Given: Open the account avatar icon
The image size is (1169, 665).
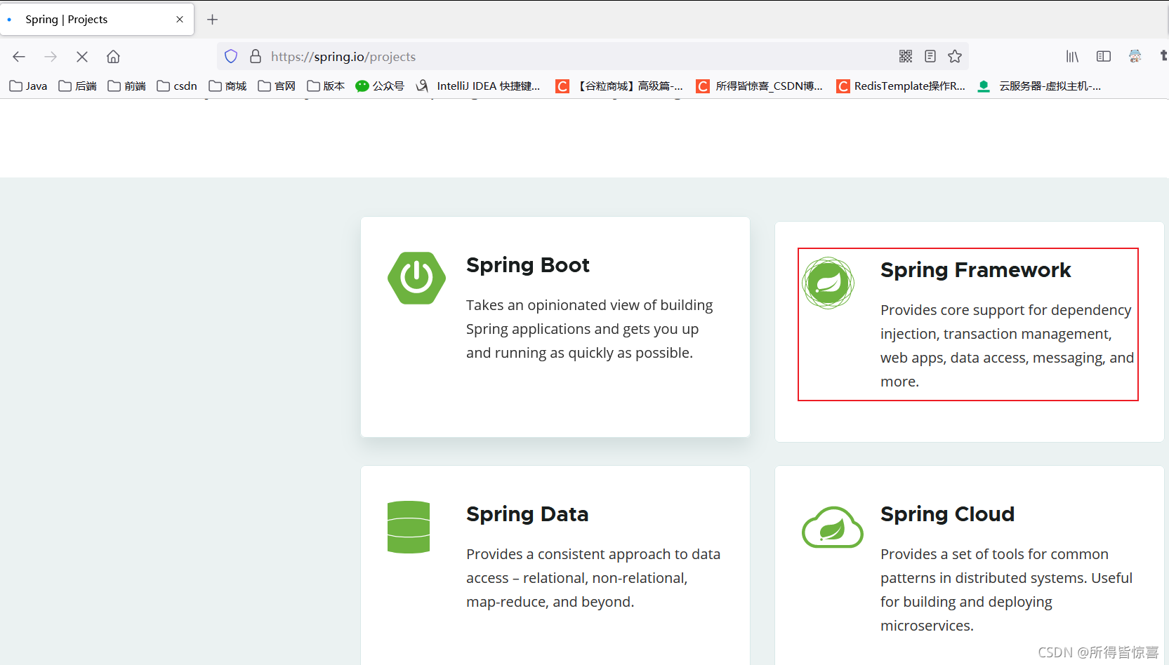Looking at the screenshot, I should pyautogui.click(x=1135, y=56).
